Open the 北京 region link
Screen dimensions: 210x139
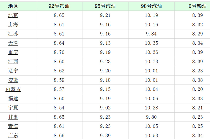(x=13, y=15)
